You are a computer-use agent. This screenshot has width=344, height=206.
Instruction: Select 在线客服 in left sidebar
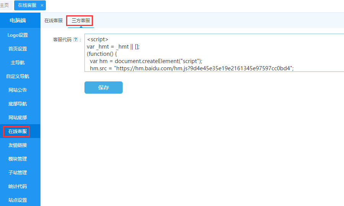18,131
